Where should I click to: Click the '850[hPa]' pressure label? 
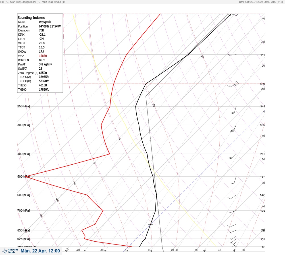click(24, 230)
